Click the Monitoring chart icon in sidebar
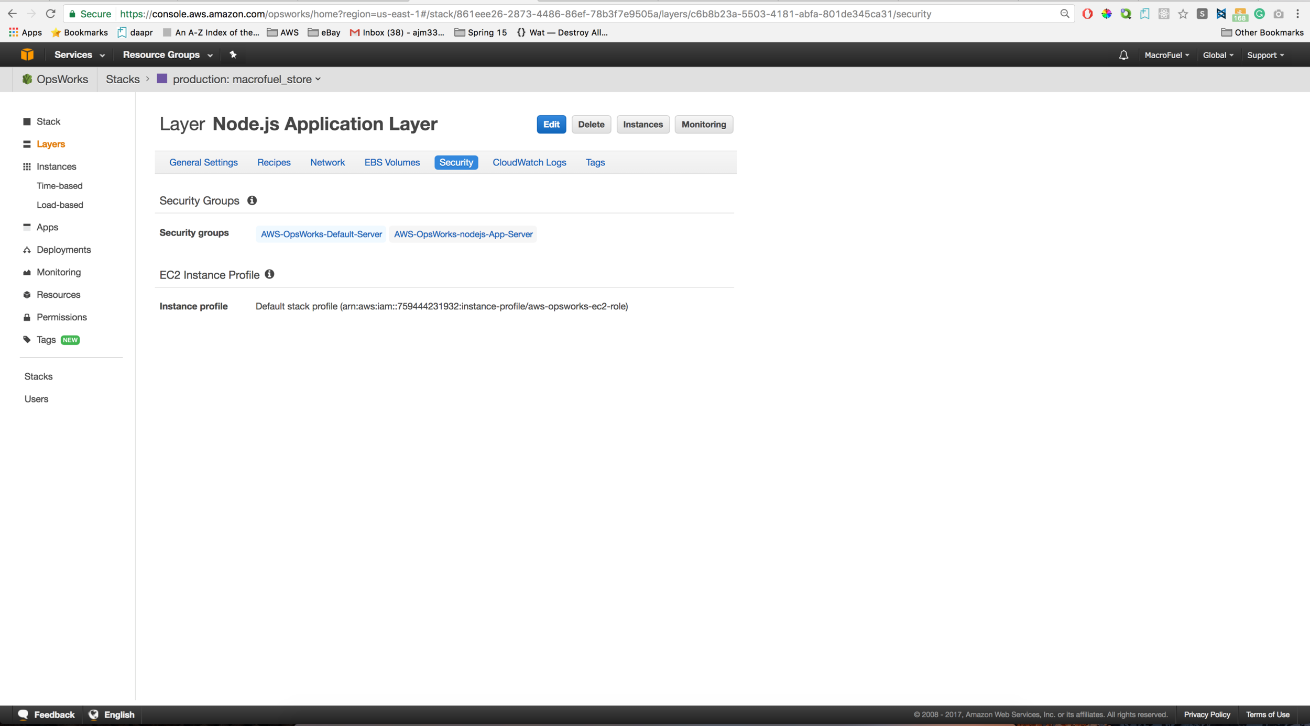Viewport: 1310px width, 726px height. [x=27, y=272]
